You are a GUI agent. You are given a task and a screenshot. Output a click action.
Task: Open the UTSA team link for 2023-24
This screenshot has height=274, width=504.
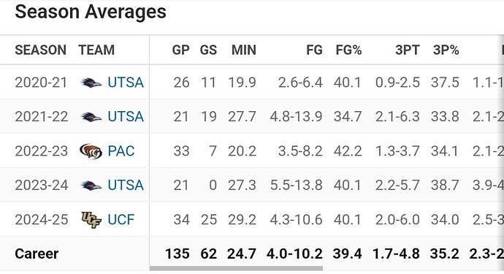[x=126, y=186]
